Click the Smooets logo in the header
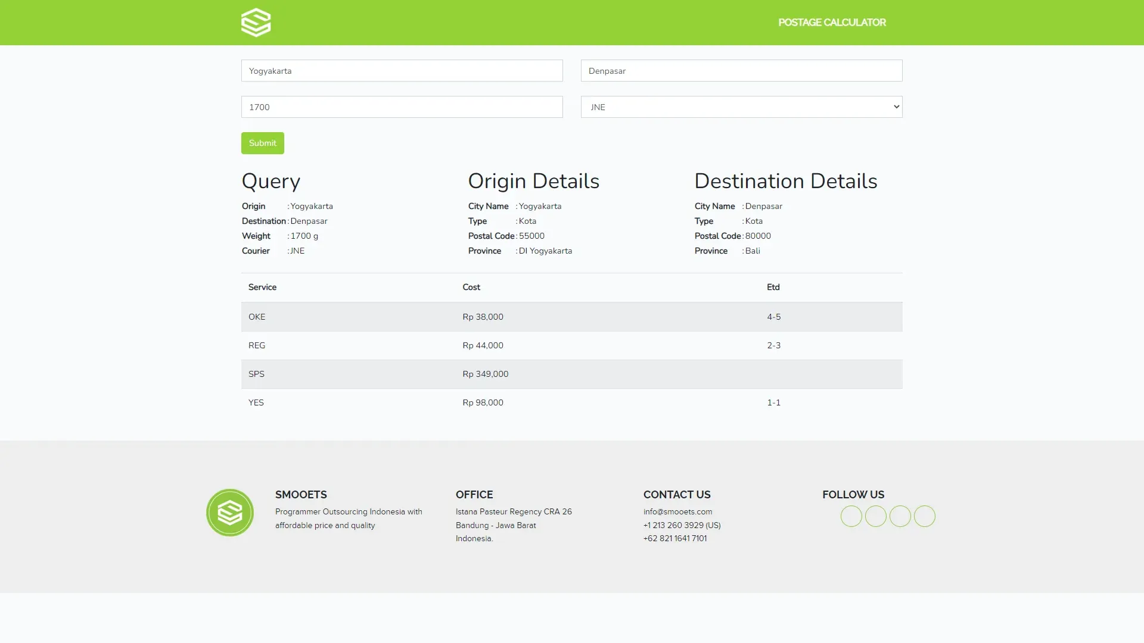Screen dimensions: 1144x643 coord(256,23)
